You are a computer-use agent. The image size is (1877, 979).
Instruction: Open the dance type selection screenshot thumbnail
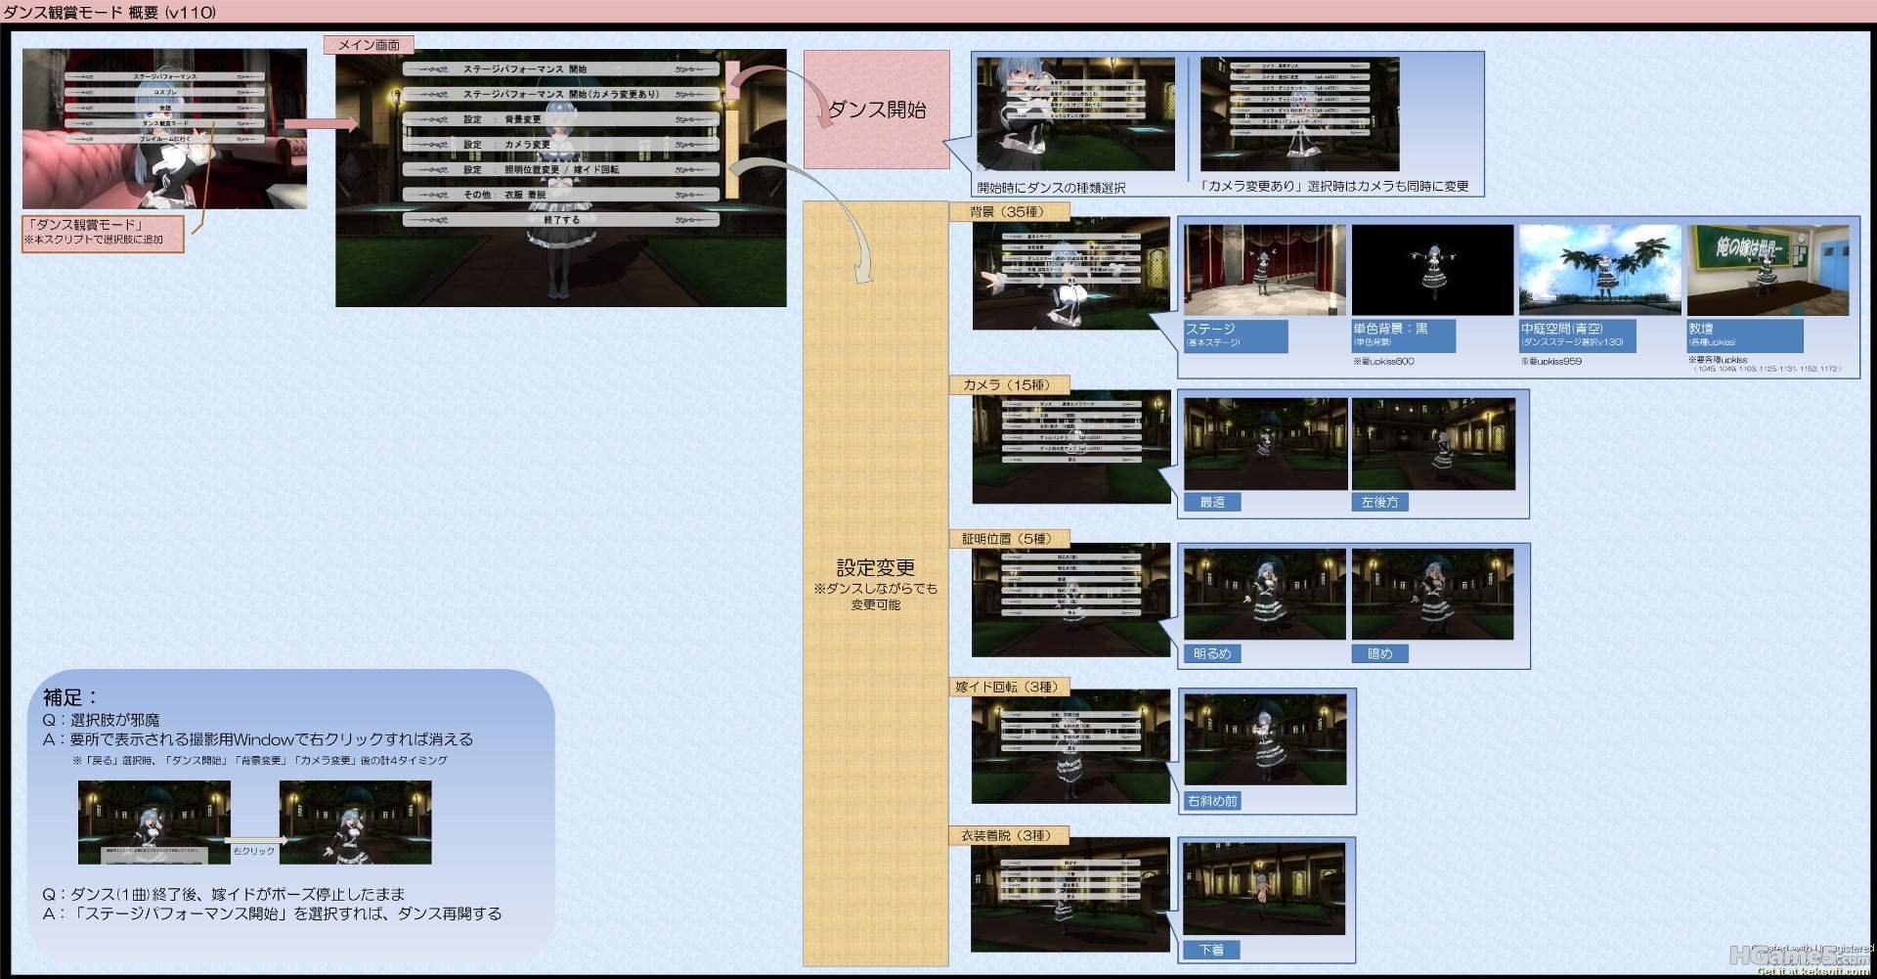pyautogui.click(x=1075, y=114)
